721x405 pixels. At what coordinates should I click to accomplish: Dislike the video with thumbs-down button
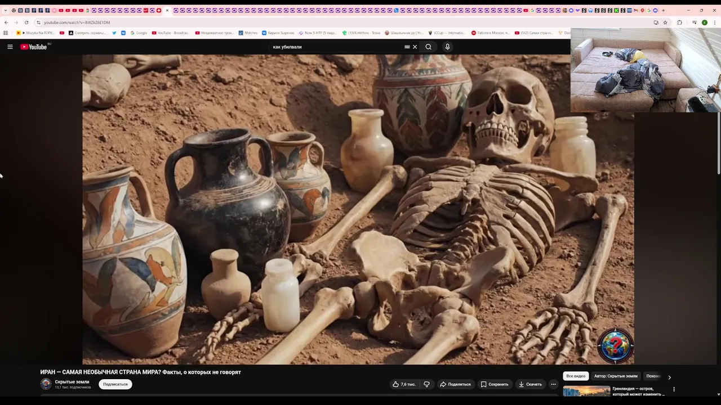(426, 384)
